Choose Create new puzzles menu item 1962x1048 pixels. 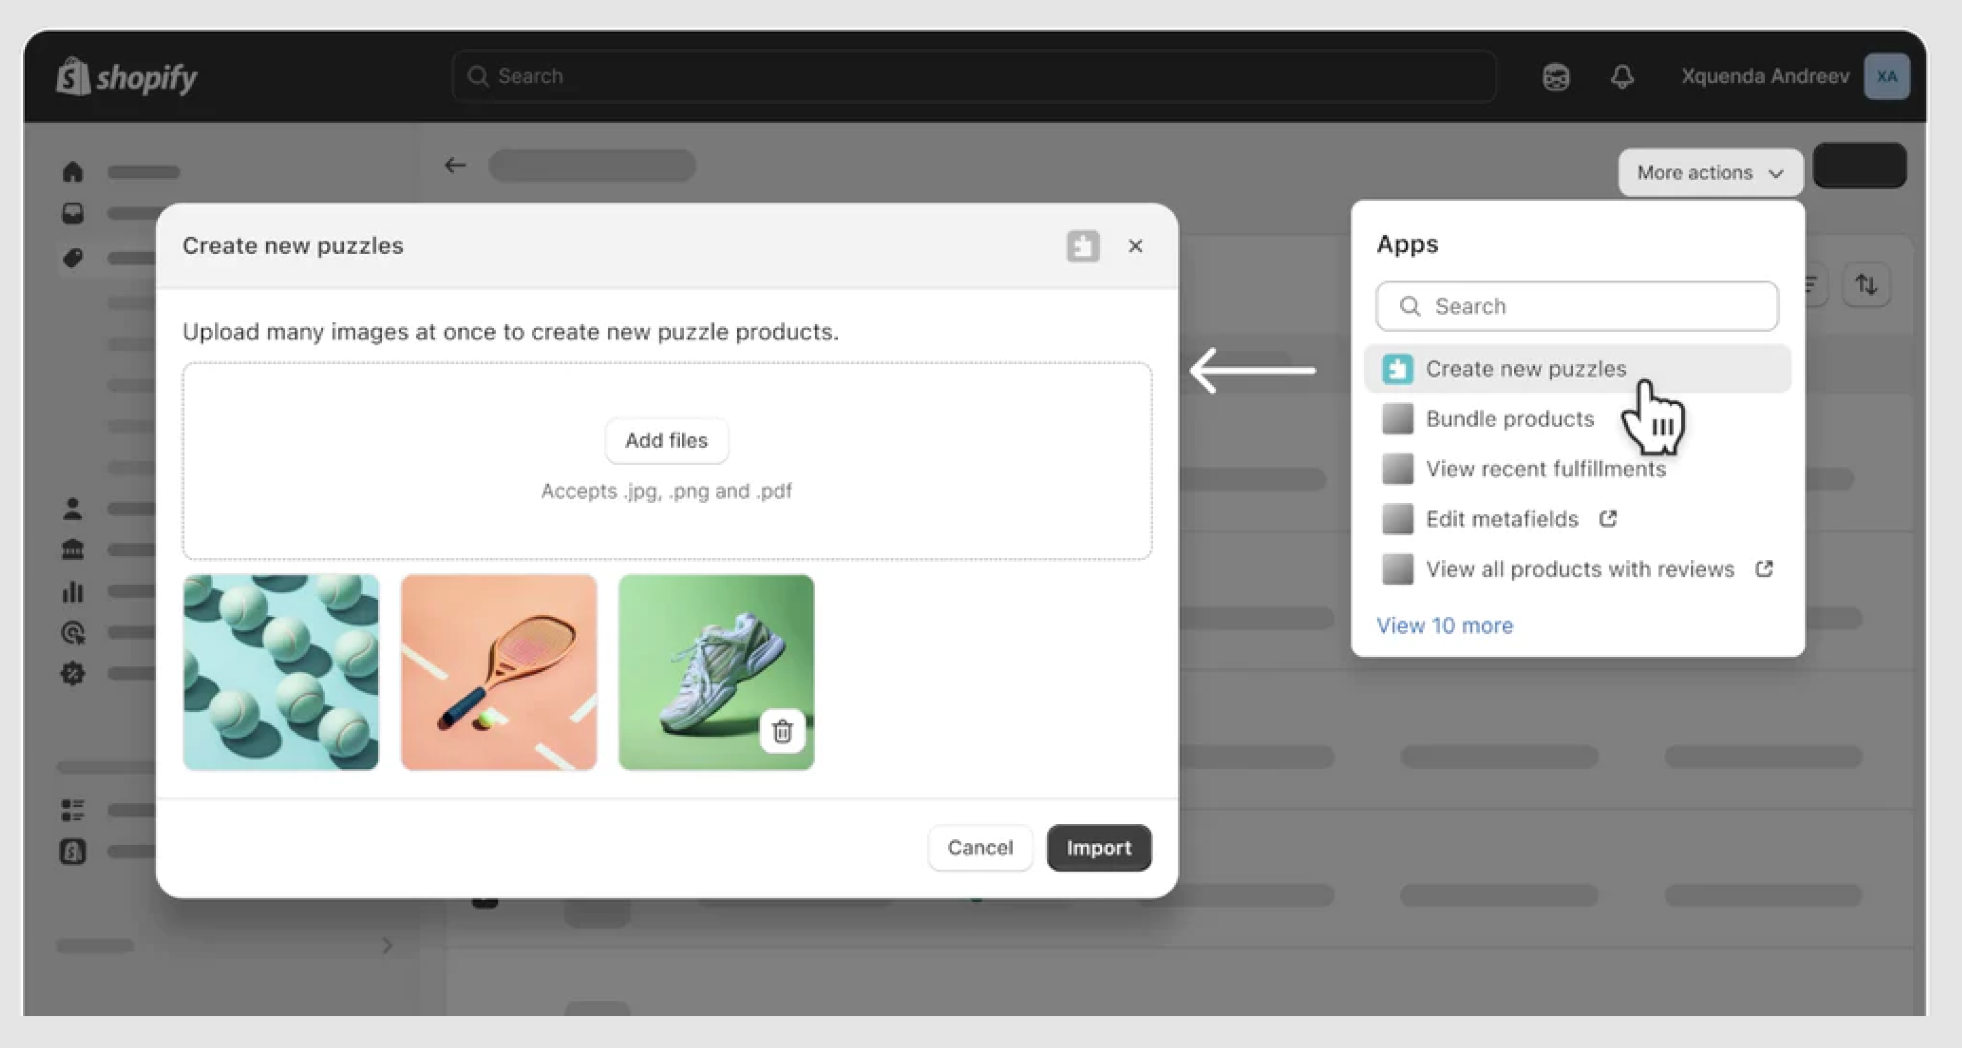click(x=1526, y=369)
